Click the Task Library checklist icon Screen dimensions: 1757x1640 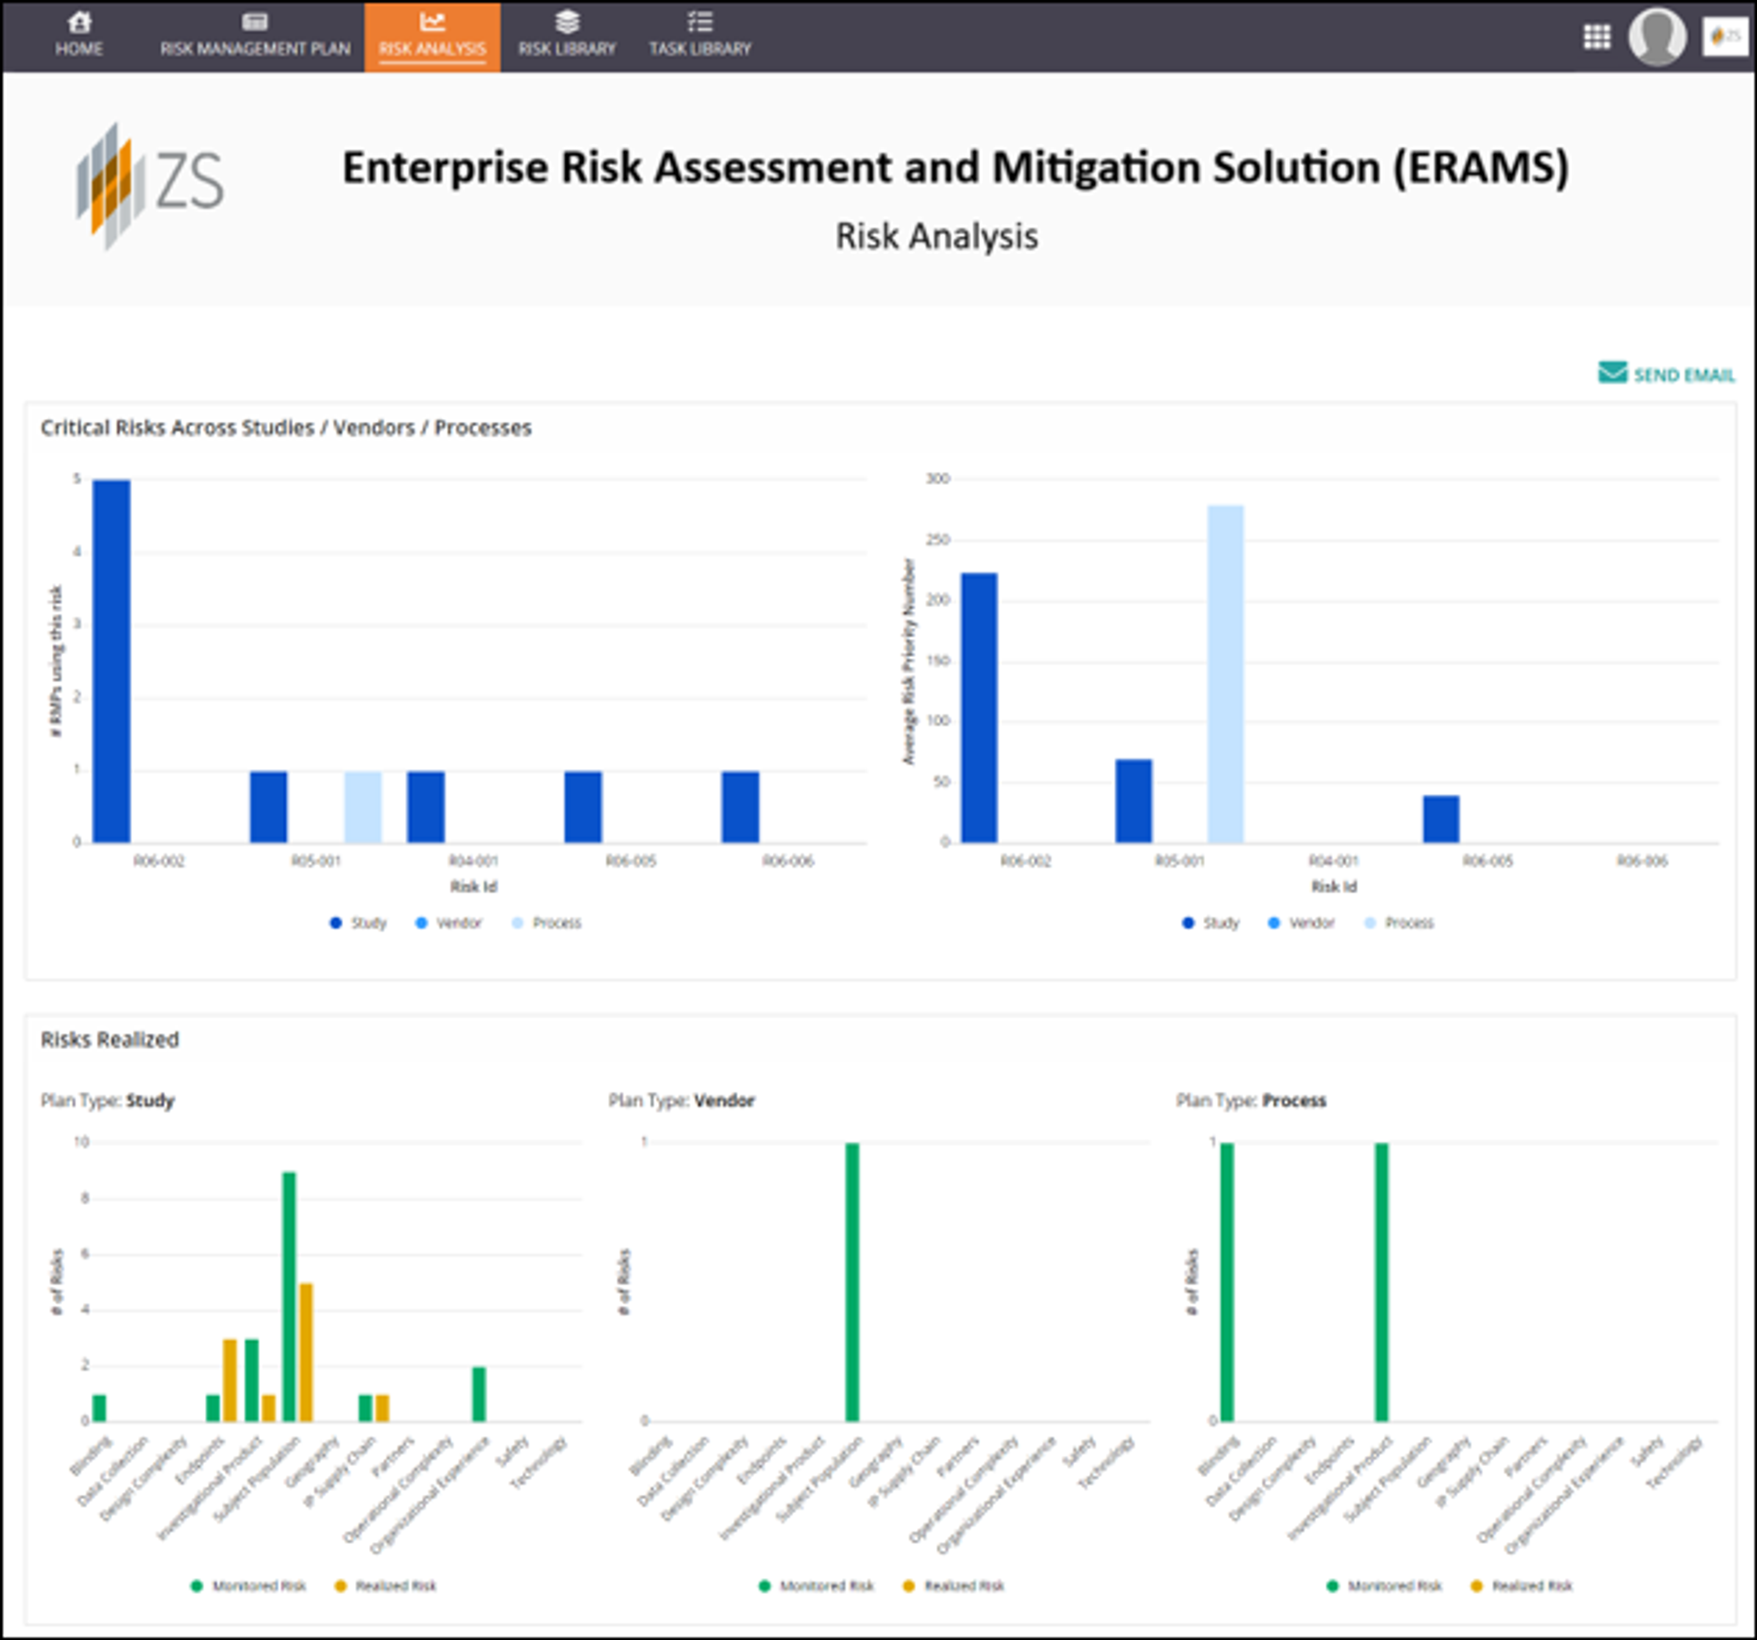(700, 21)
